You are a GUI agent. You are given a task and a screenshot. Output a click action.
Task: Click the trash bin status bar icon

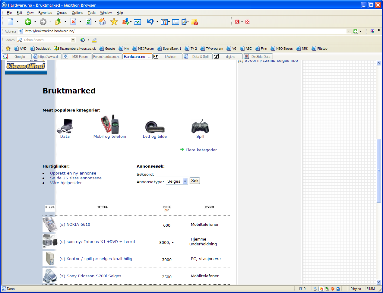coord(301,289)
